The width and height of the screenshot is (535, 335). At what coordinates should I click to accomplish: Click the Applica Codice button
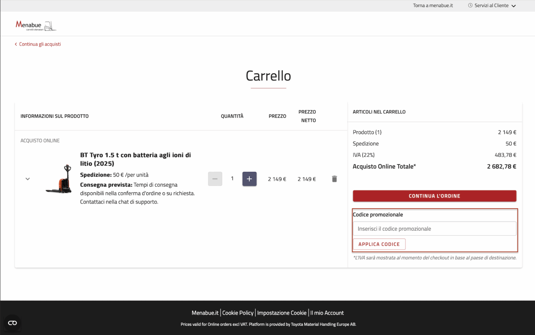coord(379,244)
